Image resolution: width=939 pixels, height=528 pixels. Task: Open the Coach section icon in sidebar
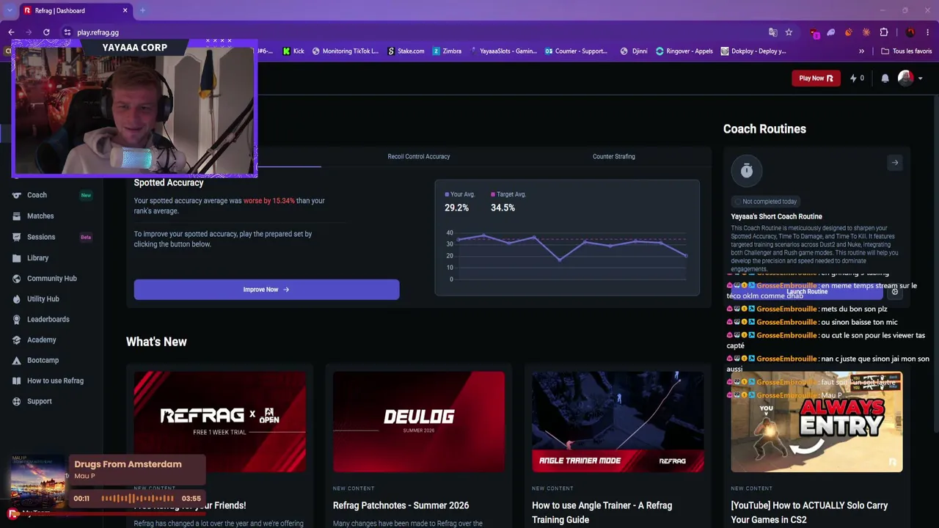[16, 195]
